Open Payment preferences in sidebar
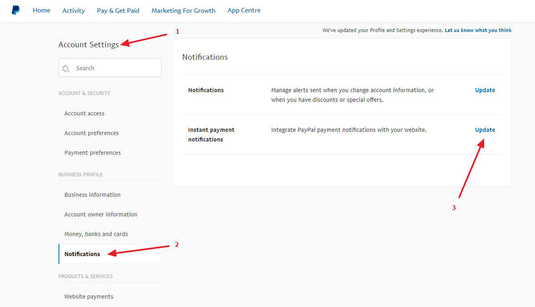Image resolution: width=535 pixels, height=307 pixels. coord(92,153)
